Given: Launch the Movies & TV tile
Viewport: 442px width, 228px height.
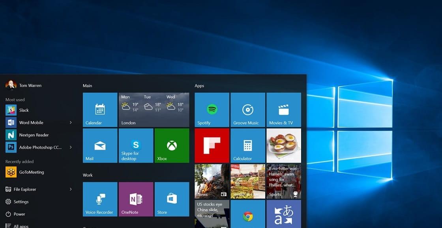Looking at the screenshot, I should (x=284, y=110).
